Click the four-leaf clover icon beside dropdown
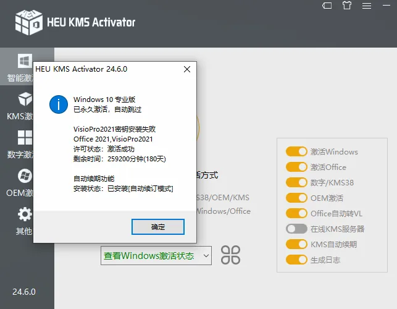Image resolution: width=397 pixels, height=309 pixels. click(x=230, y=255)
